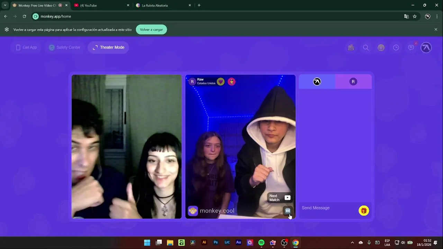Open Chrome profile icon in toolbar
Screen dimensions: 443x249
click(428, 16)
